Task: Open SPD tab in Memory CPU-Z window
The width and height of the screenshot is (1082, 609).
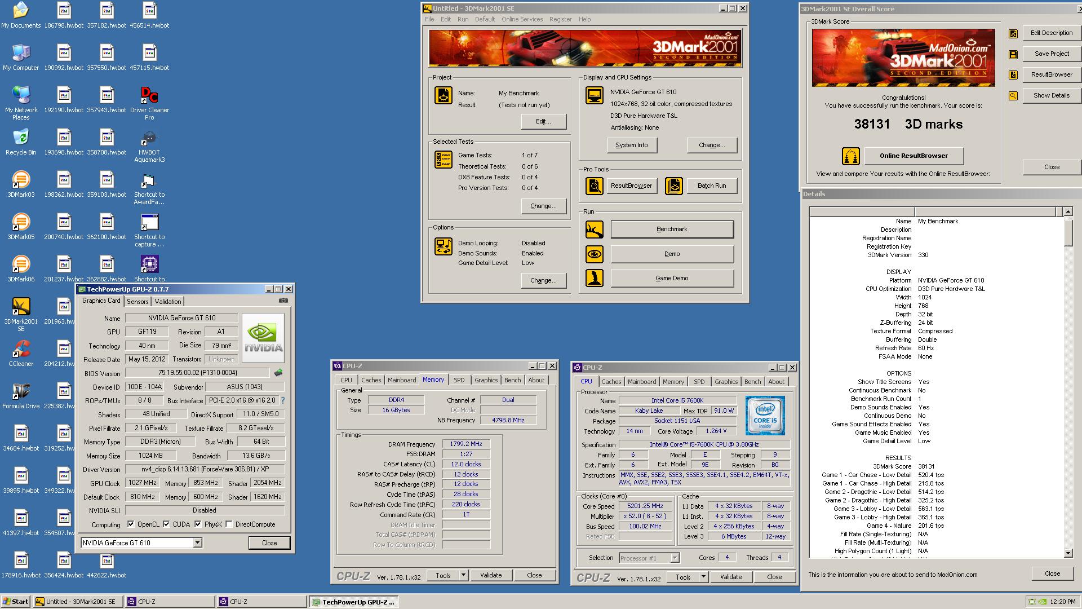Action: click(459, 380)
